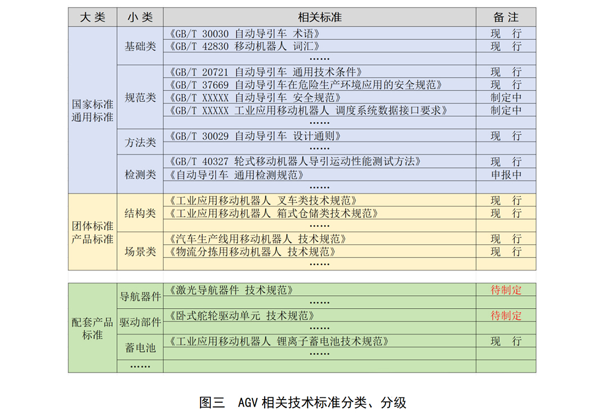Click the 图三 AGV figure caption

click(x=302, y=402)
